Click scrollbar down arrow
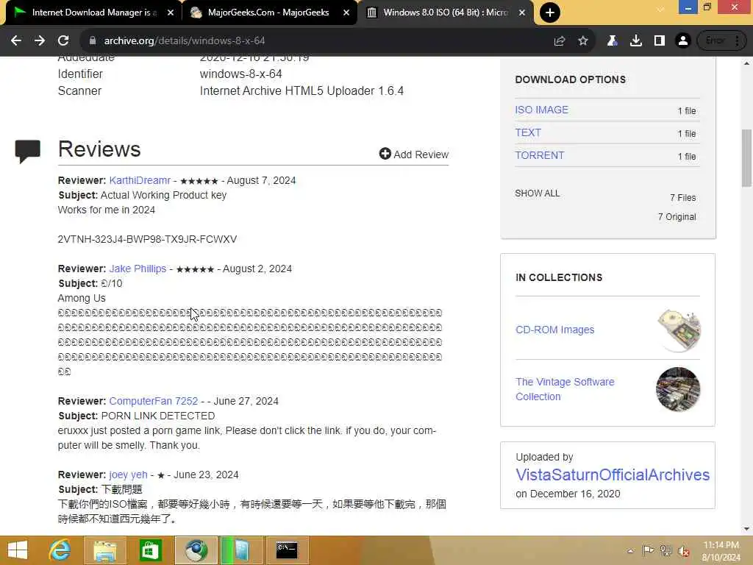Image resolution: width=753 pixels, height=565 pixels. coord(746,529)
